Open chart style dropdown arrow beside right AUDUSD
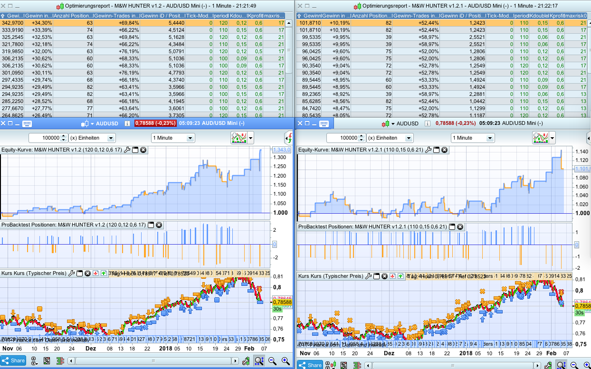This screenshot has width=591, height=369. pyautogui.click(x=393, y=123)
